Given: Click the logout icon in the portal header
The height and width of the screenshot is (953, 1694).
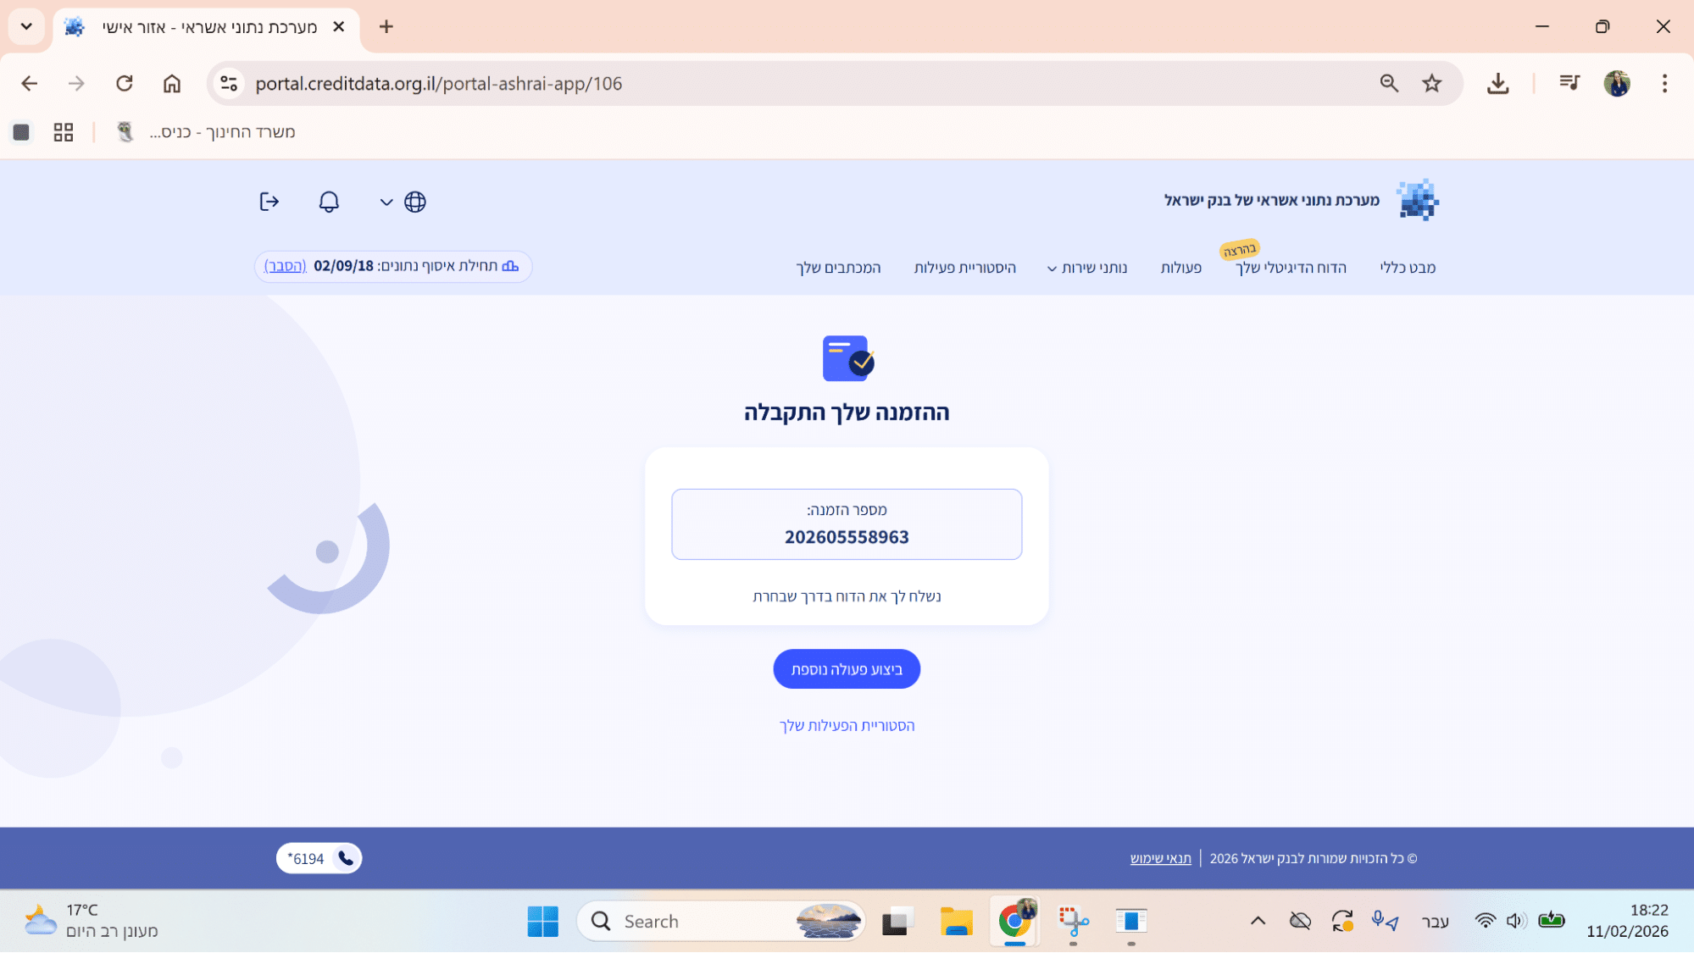Looking at the screenshot, I should (x=269, y=202).
